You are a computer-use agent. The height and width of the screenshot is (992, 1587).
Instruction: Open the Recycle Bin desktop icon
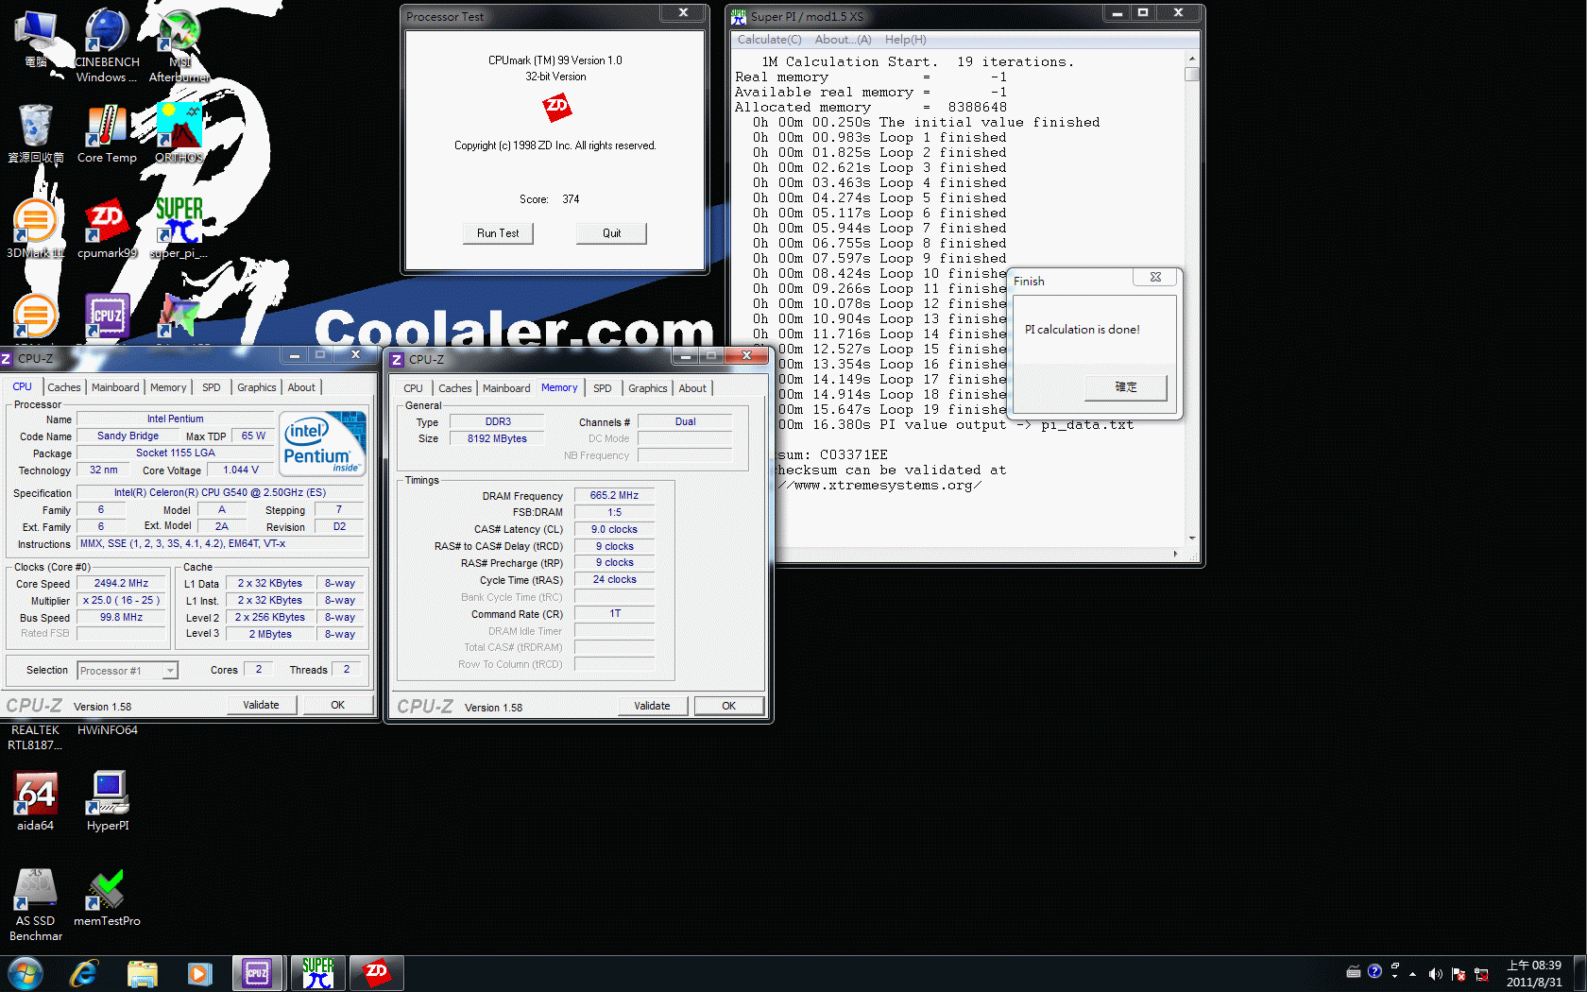pos(35,133)
